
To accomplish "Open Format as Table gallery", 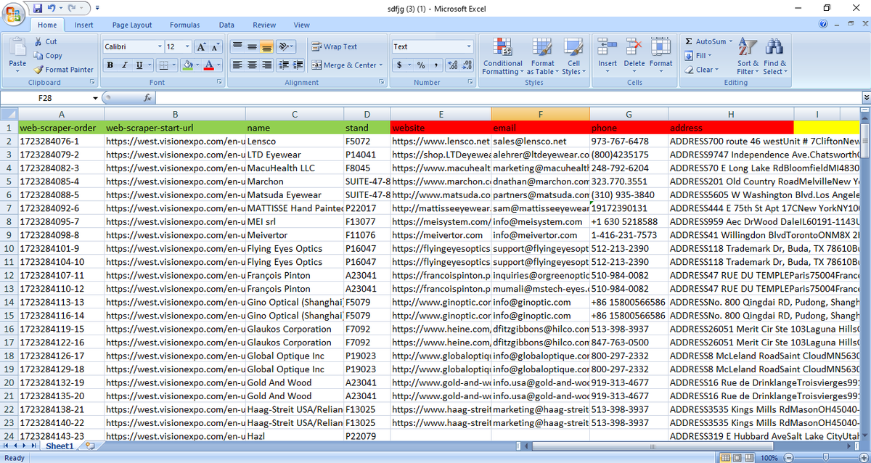I will [x=542, y=57].
